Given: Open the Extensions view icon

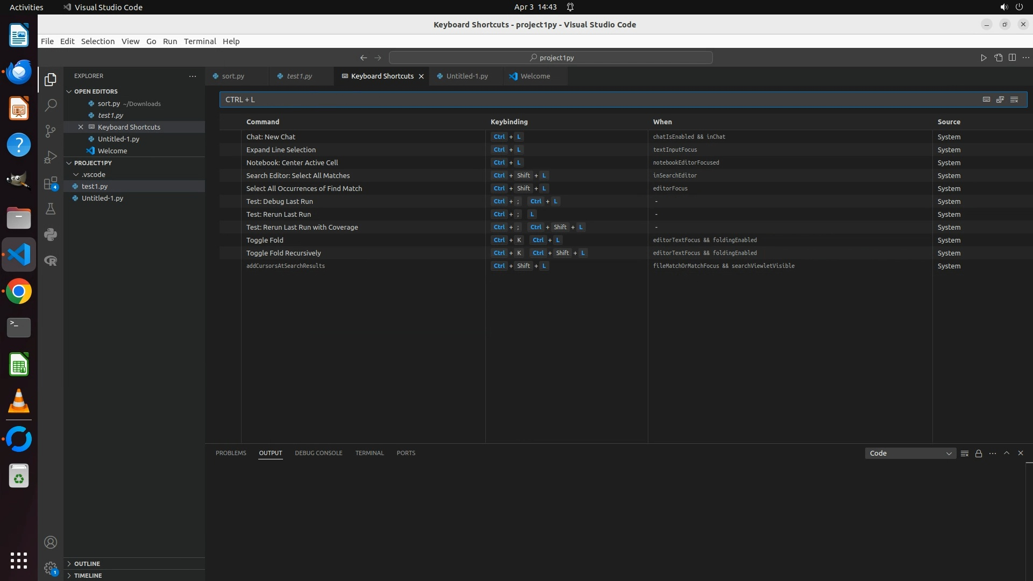Looking at the screenshot, I should coord(51,183).
